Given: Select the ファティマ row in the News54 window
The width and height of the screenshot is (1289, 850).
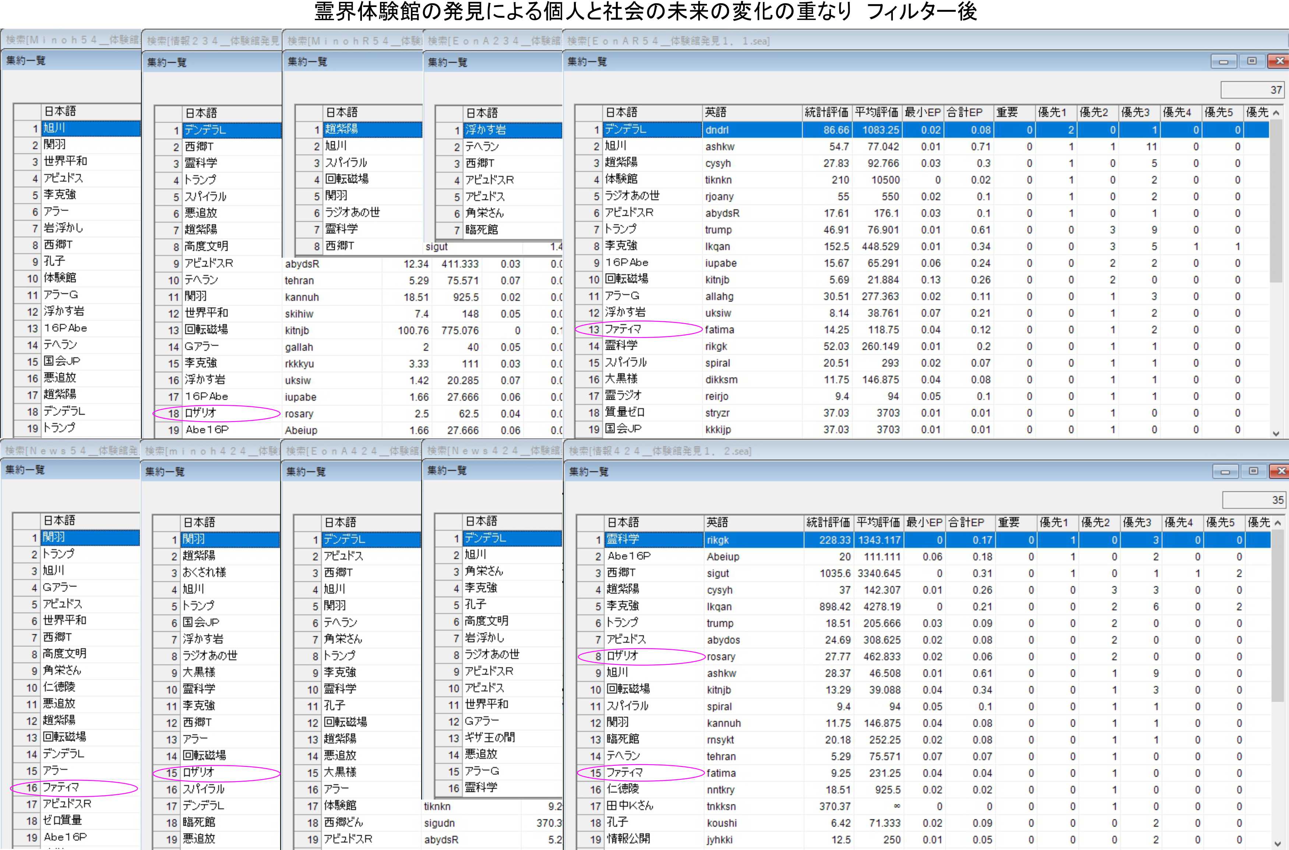Looking at the screenshot, I should [x=76, y=788].
